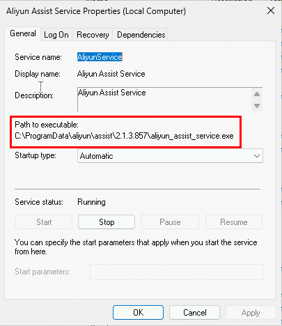
Task: Click the Description scroll up arrow
Action: (x=257, y=94)
